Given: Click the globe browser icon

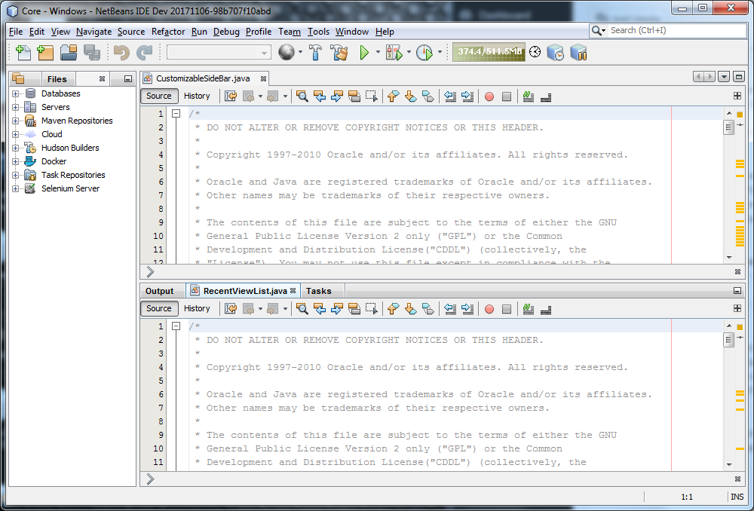Looking at the screenshot, I should [x=287, y=53].
